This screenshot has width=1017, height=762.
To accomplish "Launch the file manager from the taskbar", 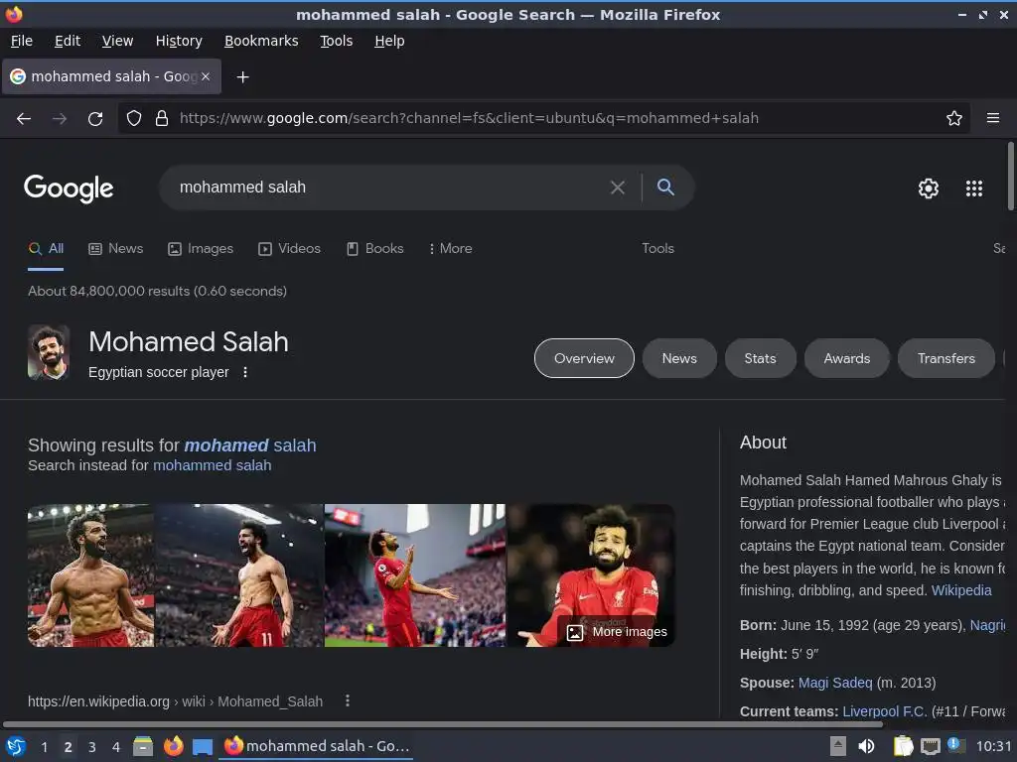I will point(143,746).
